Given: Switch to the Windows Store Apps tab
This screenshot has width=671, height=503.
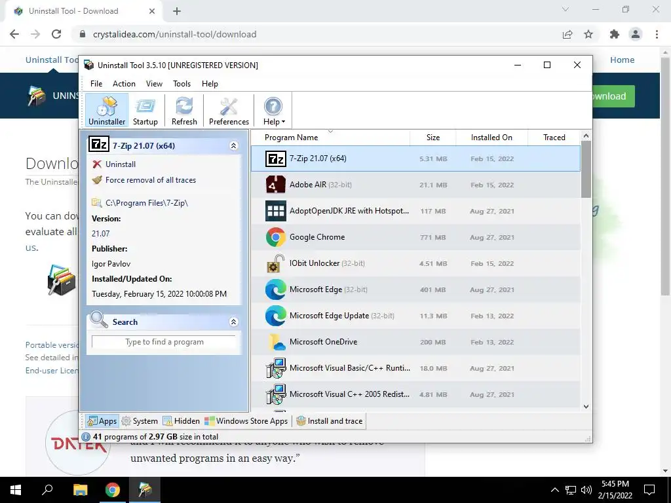Looking at the screenshot, I should point(246,421).
